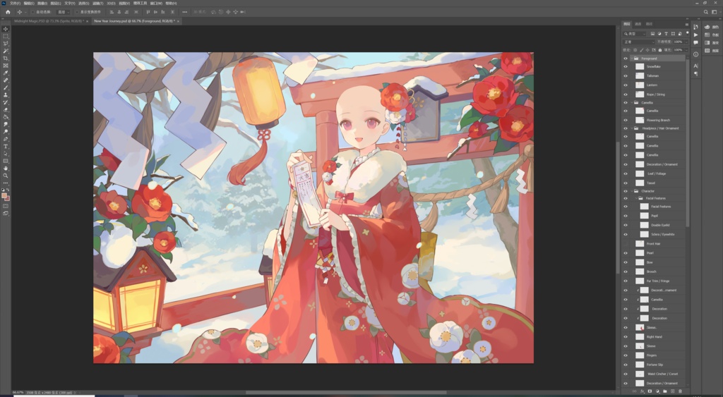Click the Home icon in options bar

tap(8, 12)
